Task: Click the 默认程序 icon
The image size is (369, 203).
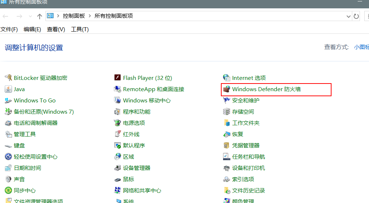Action: [118, 145]
